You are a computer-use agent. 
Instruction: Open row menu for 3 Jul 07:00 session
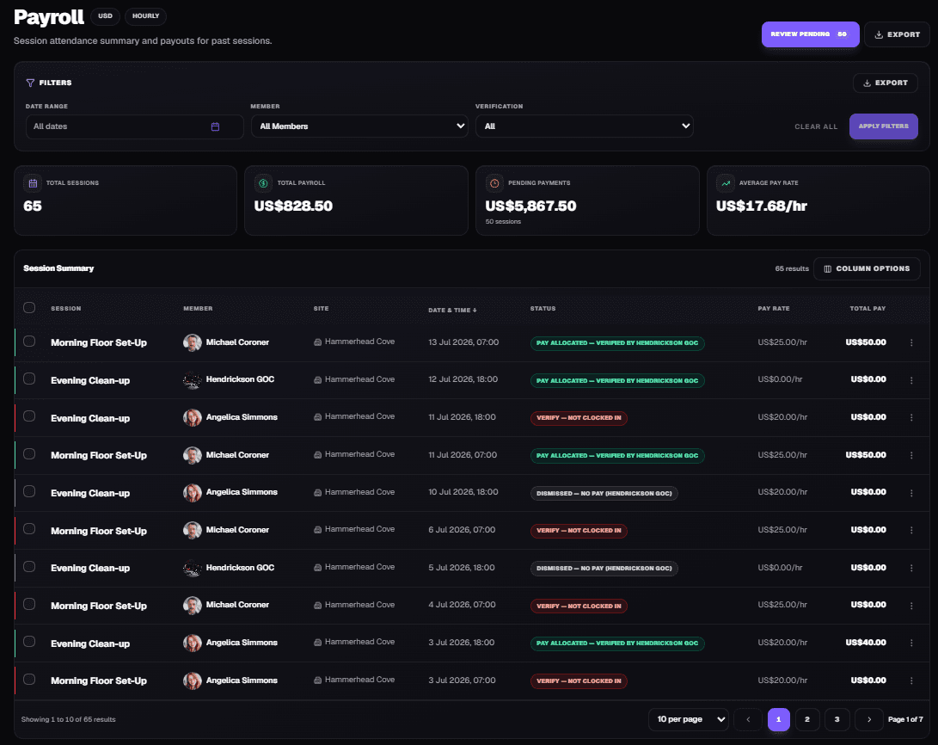tap(911, 680)
